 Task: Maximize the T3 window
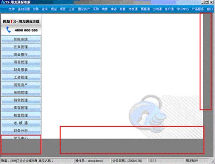click(207, 2)
